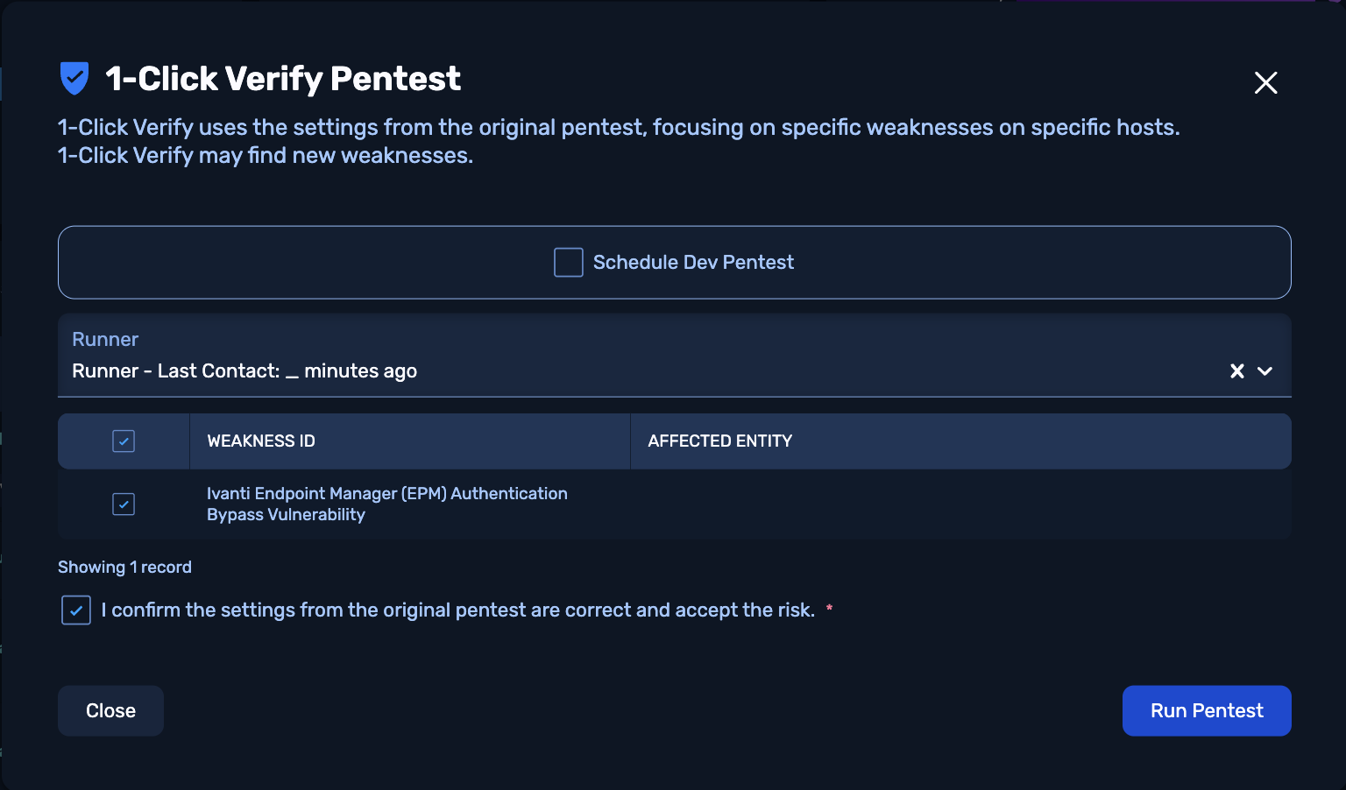1346x790 pixels.
Task: Sort by the WEAKNESS ID column header
Action: pos(261,441)
